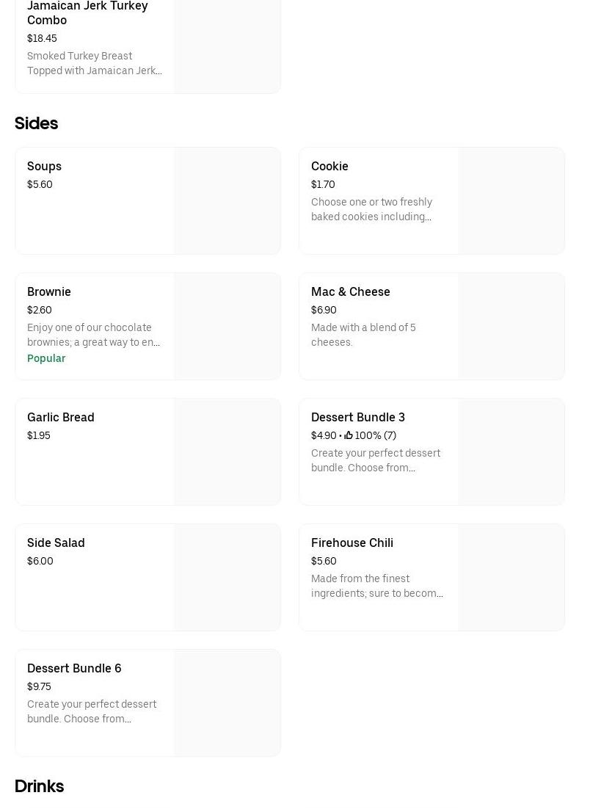Open the Brownie item title
This screenshot has width=590, height=809.
(x=49, y=291)
